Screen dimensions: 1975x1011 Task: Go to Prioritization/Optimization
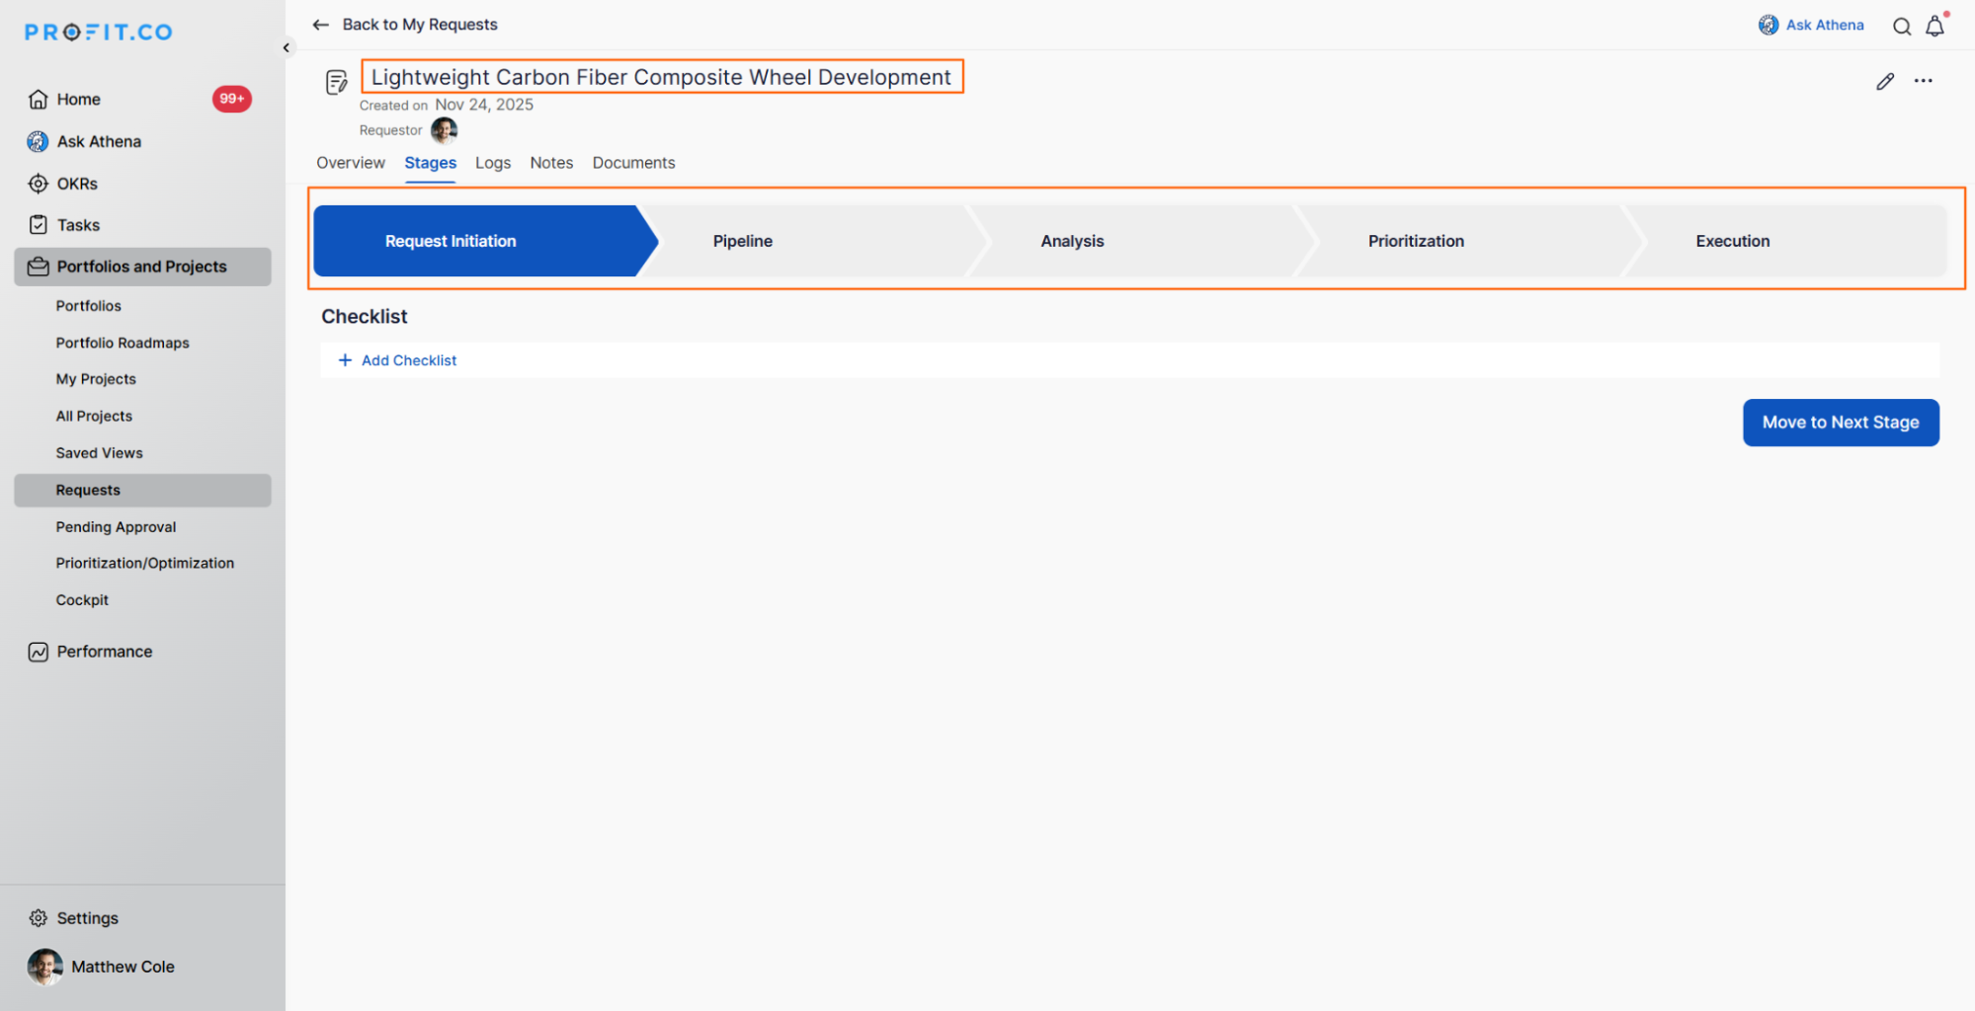[143, 563]
